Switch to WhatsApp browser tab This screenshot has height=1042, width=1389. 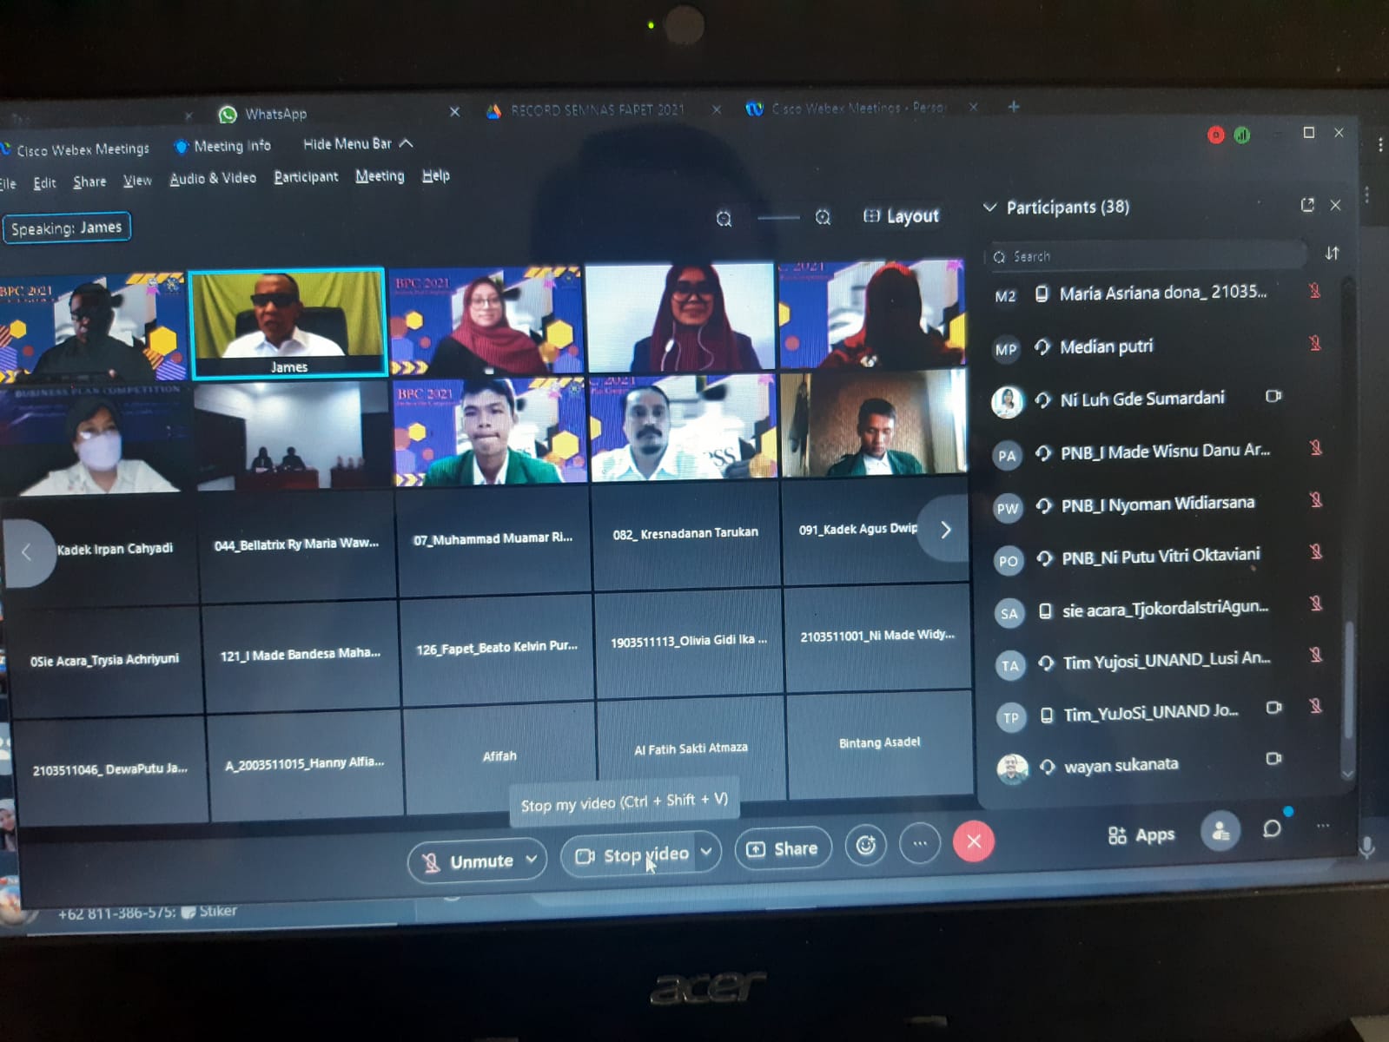[x=274, y=114]
